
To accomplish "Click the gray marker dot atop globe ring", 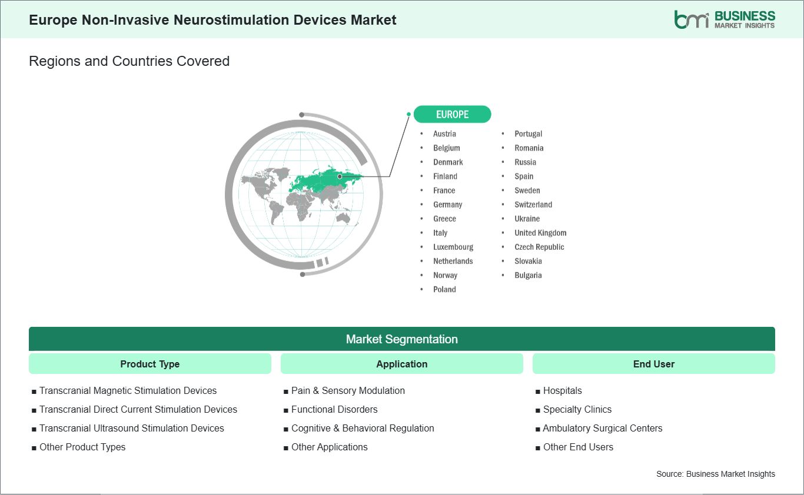I will (302, 115).
